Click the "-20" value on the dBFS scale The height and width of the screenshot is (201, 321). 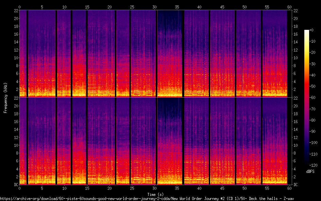312,53
